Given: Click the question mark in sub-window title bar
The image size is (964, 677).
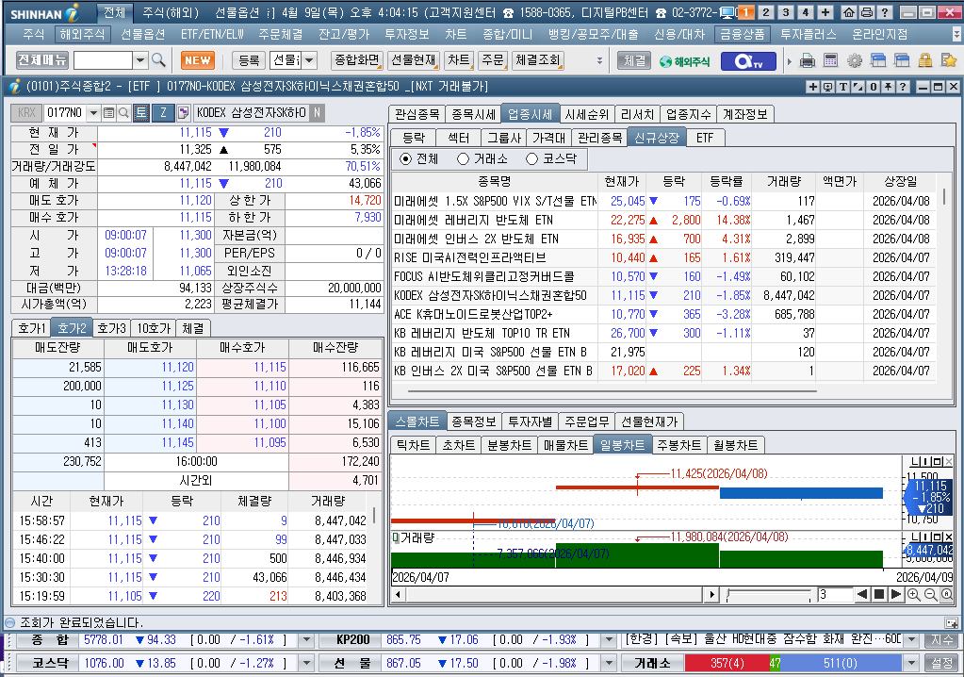Looking at the screenshot, I should tap(903, 87).
